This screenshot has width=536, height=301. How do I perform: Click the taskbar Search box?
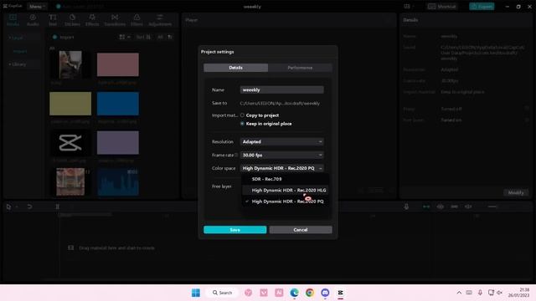click(222, 293)
